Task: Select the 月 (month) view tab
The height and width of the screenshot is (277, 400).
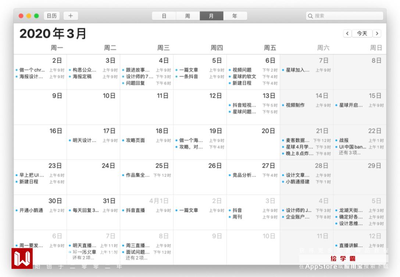Action: tap(211, 16)
